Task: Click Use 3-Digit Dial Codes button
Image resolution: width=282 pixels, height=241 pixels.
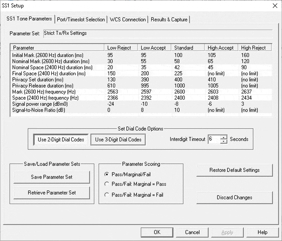Action: coord(118,140)
